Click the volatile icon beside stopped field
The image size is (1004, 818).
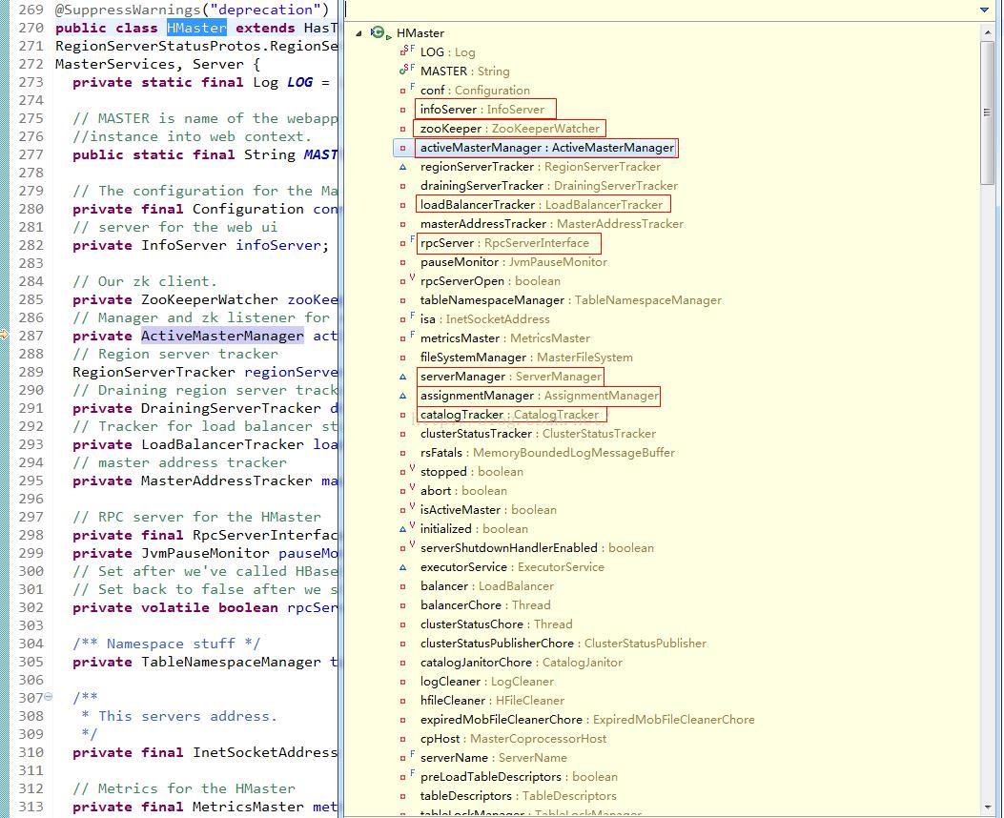coord(406,470)
